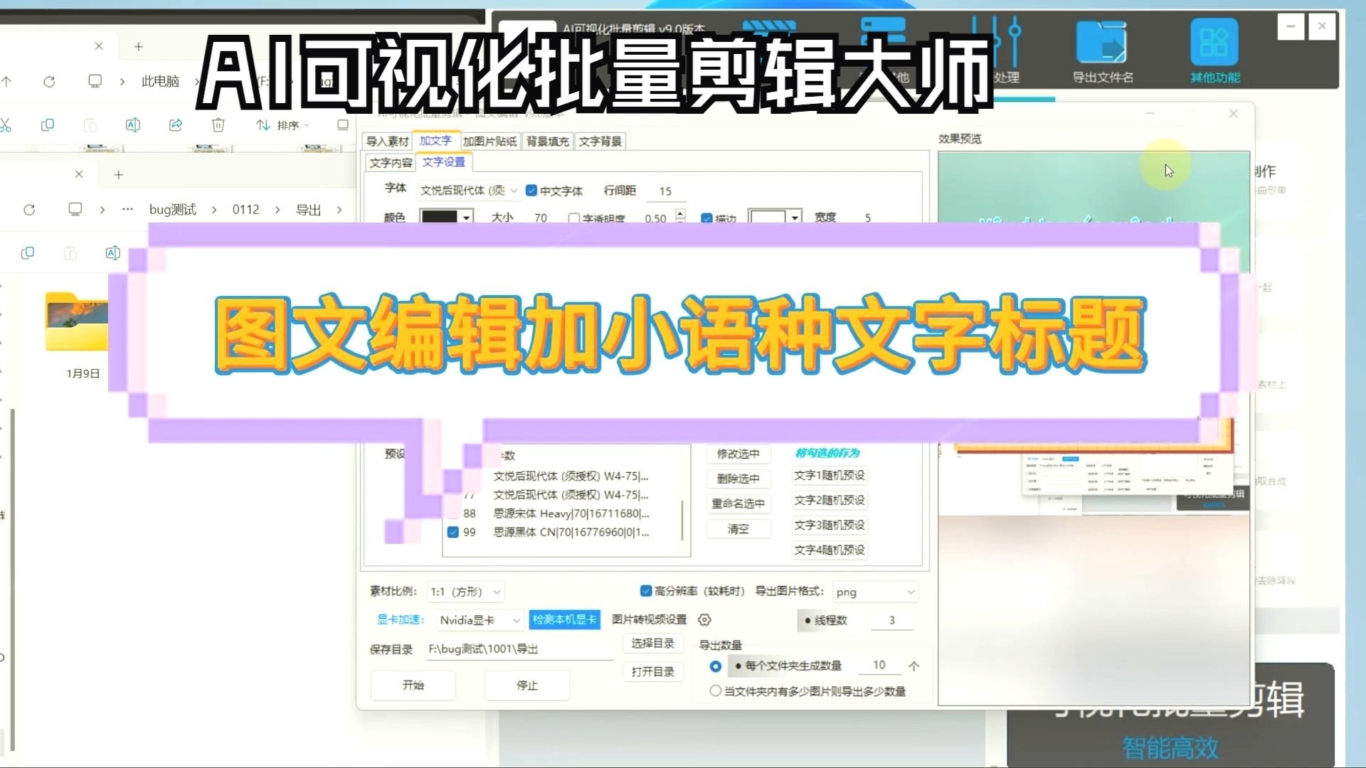Click the Rename icon in the upper Explorer toolbar
The width and height of the screenshot is (1366, 768).
pos(133,125)
